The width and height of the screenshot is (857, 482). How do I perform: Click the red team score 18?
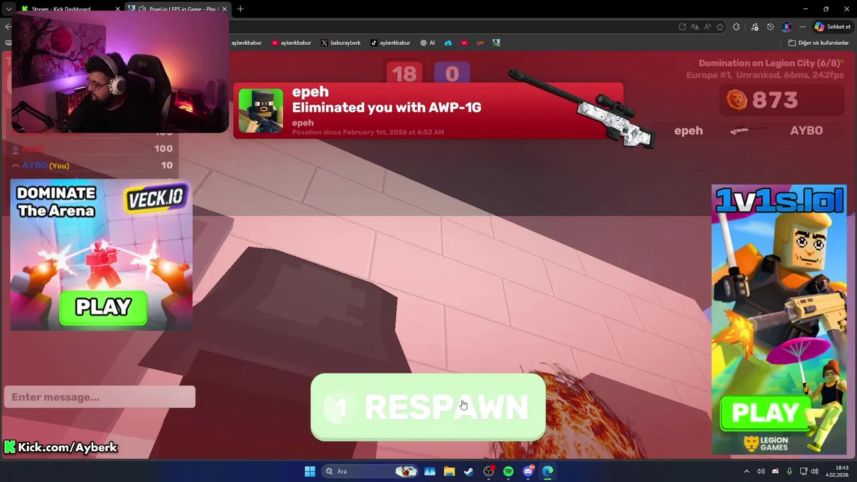pos(404,74)
